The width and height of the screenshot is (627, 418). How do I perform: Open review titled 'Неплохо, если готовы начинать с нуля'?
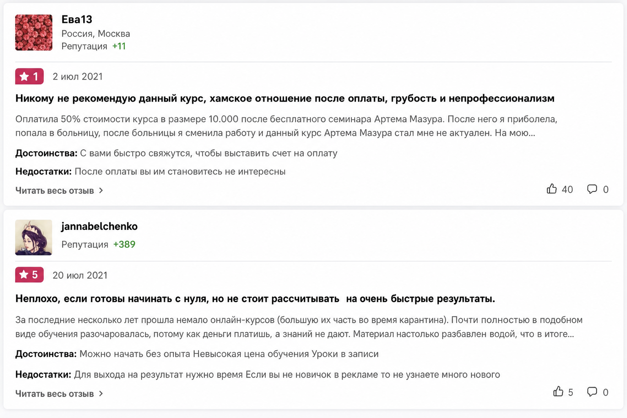(x=255, y=299)
